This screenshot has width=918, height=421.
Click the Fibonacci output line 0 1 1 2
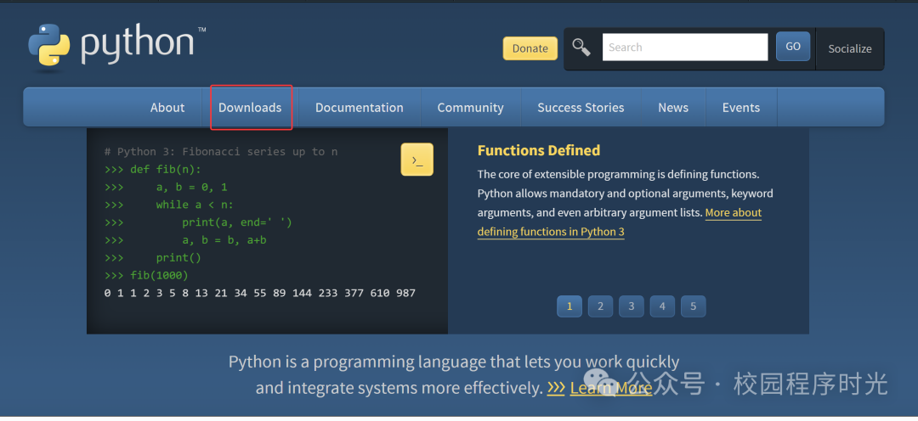260,293
